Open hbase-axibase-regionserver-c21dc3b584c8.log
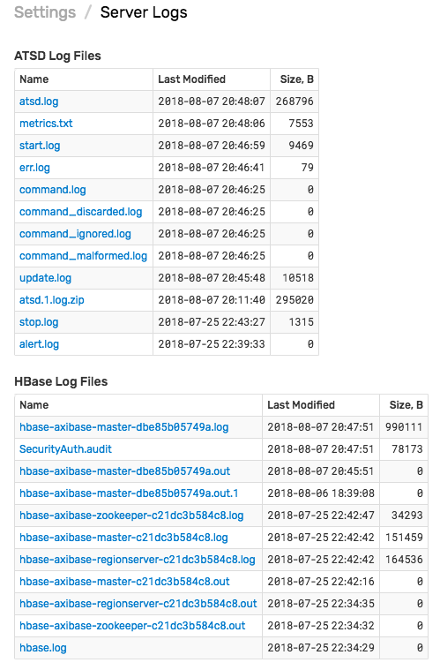The image size is (440, 670). click(x=138, y=560)
